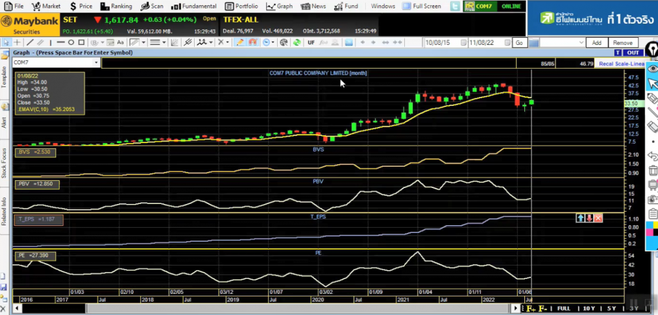Open the end date 11/08/22 calendar picker
658x315 pixels.
click(x=508, y=43)
